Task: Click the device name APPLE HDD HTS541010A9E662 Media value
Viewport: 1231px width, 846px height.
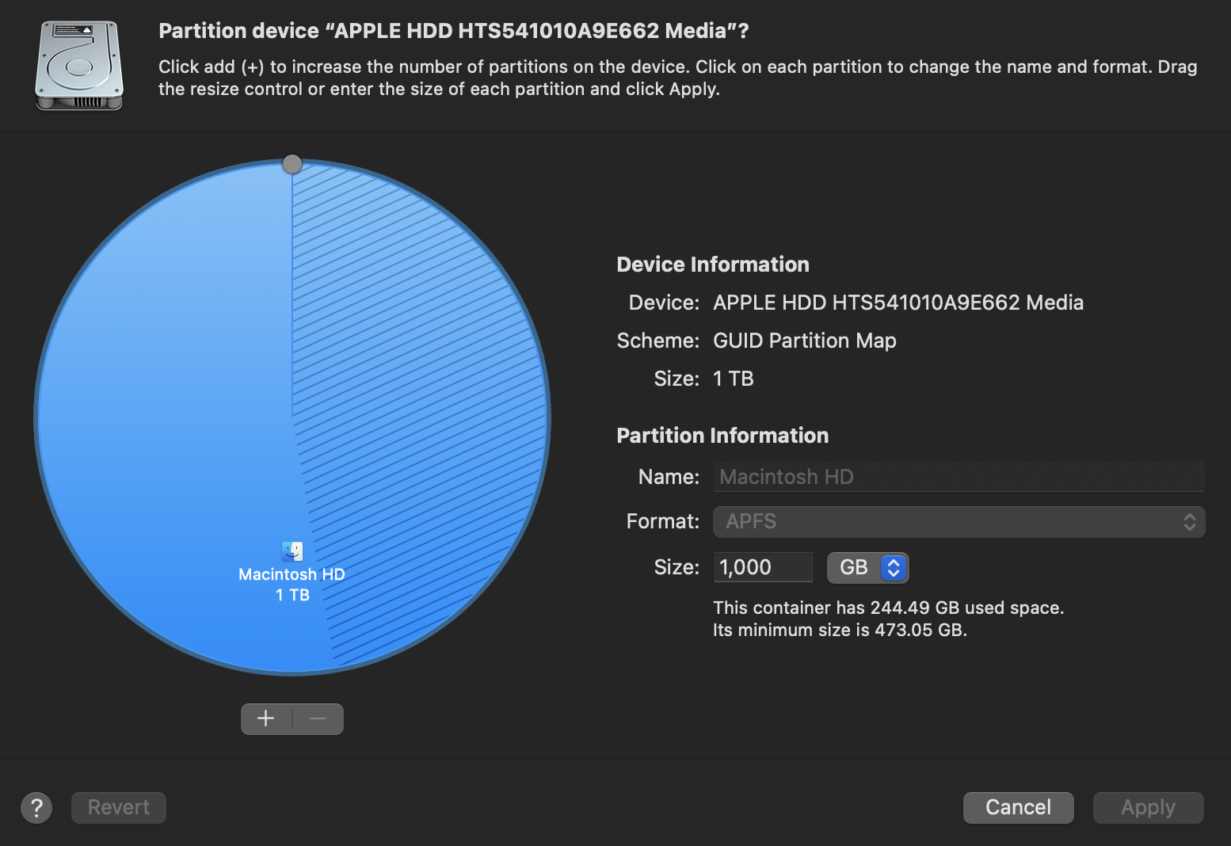Action: coord(898,303)
